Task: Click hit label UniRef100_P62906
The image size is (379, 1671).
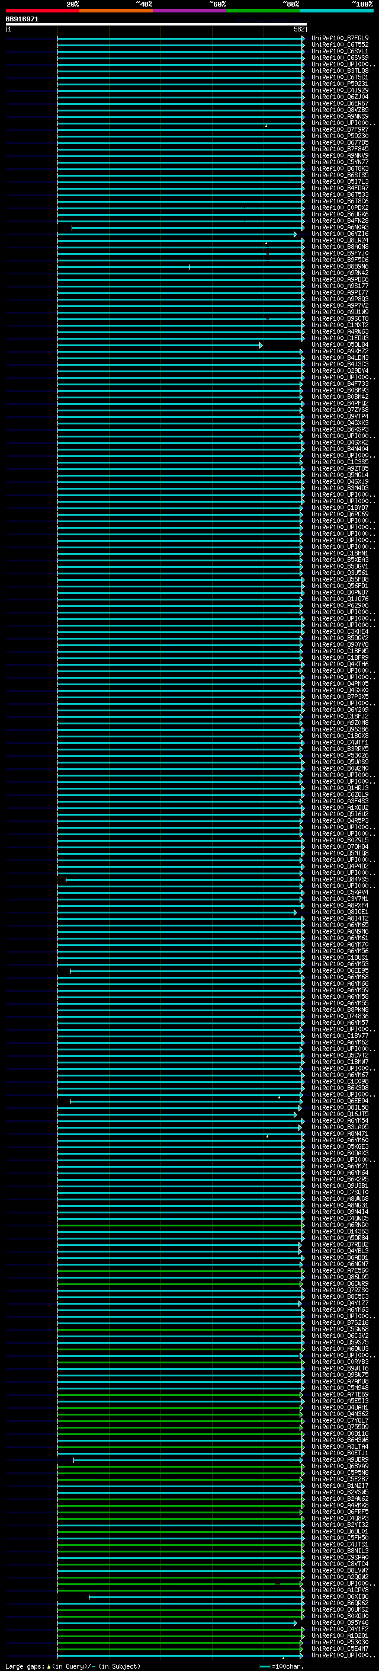Action: click(x=339, y=605)
